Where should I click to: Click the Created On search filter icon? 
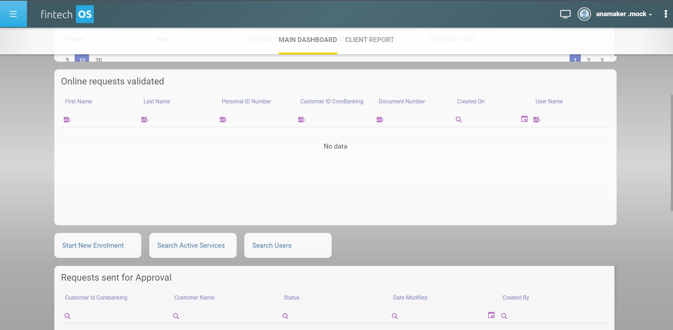coord(458,120)
